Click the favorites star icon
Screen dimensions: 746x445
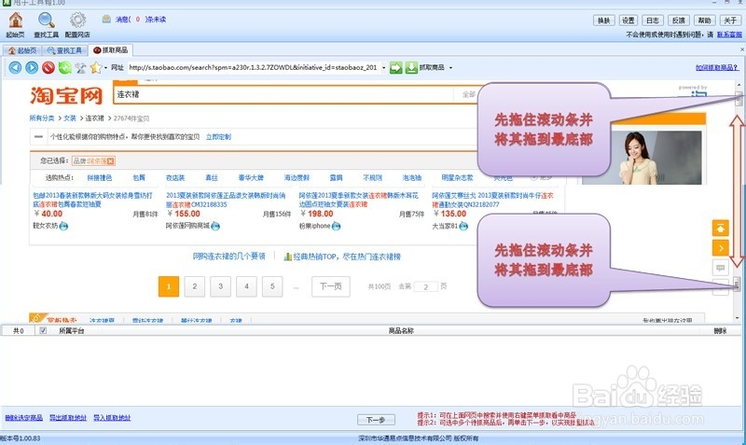[96, 67]
